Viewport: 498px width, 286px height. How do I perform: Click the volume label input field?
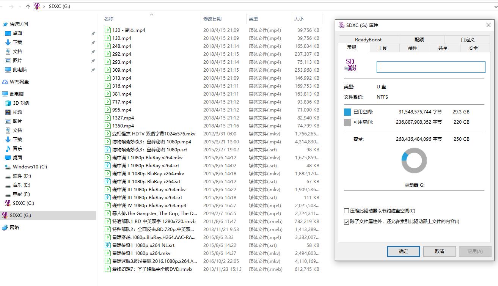(430, 67)
